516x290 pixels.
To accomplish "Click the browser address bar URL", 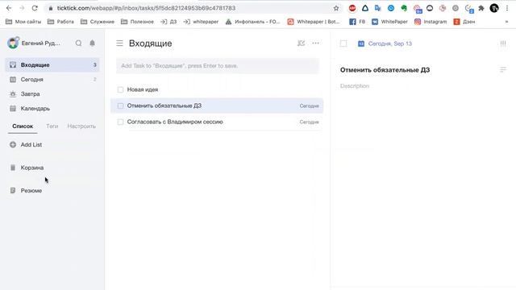I will [x=146, y=8].
